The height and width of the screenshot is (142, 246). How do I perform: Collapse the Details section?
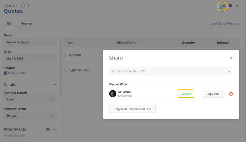click(x=55, y=85)
